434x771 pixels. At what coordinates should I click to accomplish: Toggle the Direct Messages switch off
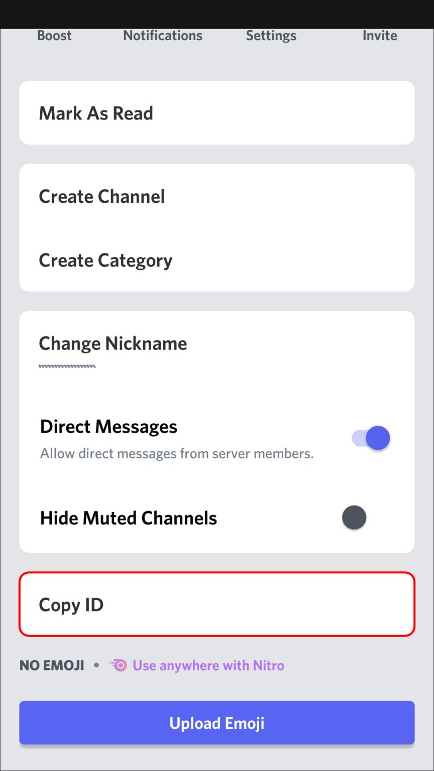click(x=371, y=438)
